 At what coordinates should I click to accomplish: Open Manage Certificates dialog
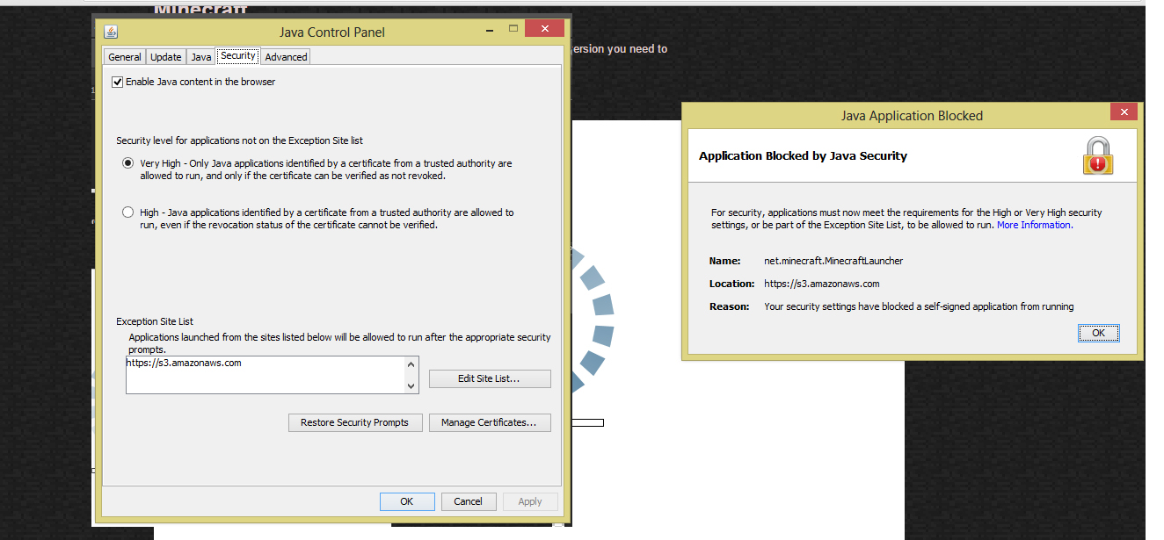pyautogui.click(x=490, y=422)
